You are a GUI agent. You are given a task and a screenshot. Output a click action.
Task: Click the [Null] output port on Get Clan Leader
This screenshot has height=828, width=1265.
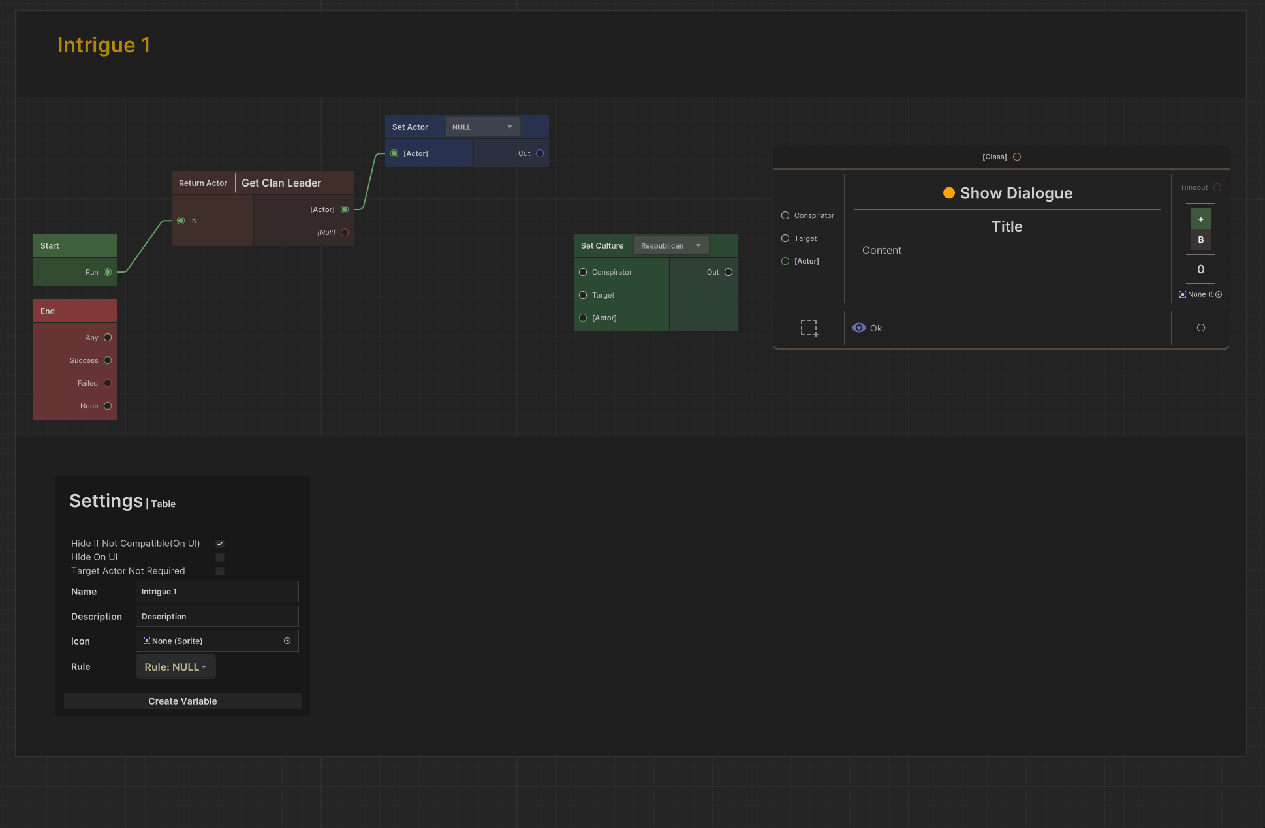click(345, 232)
